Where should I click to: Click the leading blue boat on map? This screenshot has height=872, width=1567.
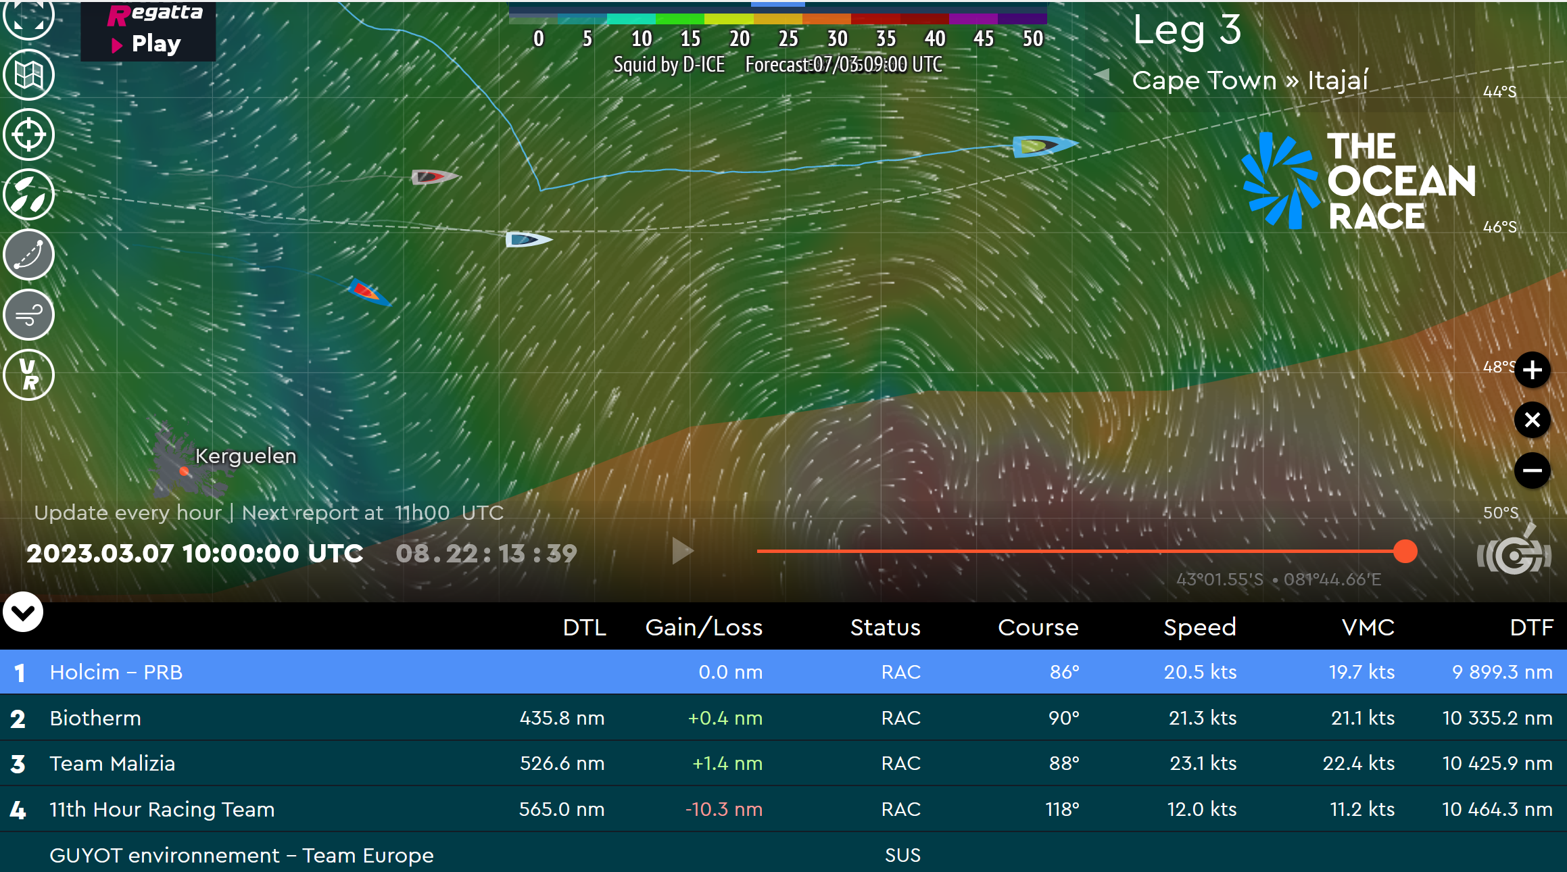pyautogui.click(x=1044, y=145)
